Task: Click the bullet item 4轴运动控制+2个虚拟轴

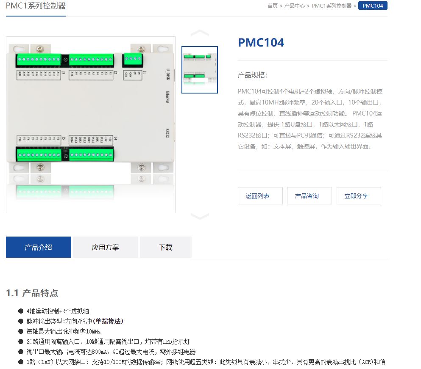Action: click(58, 311)
